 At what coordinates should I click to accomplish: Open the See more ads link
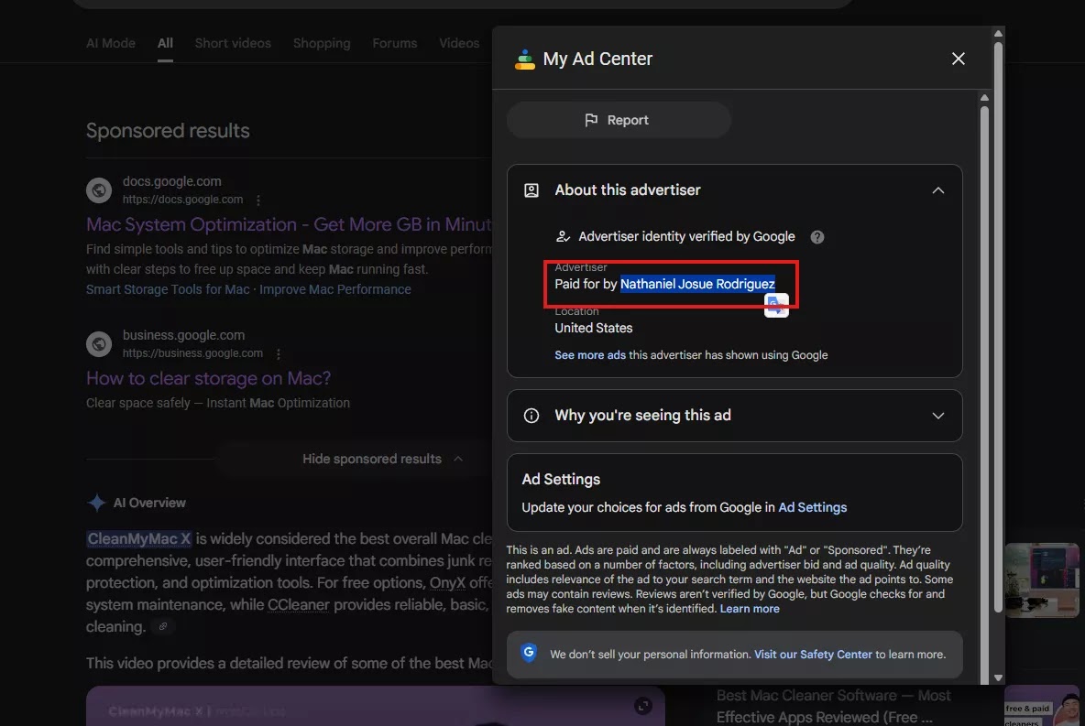click(589, 354)
